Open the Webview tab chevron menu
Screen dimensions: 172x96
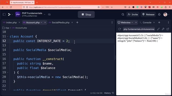pos(132,22)
